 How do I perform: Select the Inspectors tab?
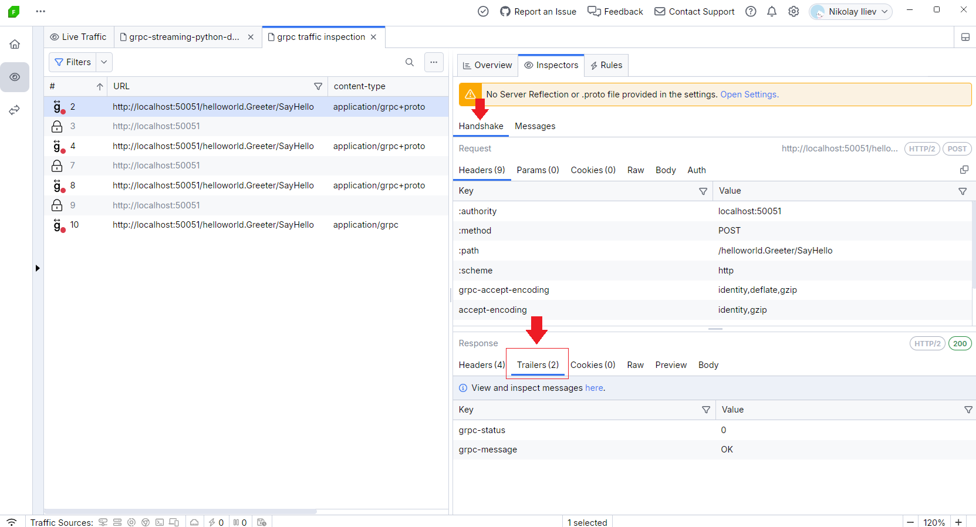pyautogui.click(x=551, y=65)
